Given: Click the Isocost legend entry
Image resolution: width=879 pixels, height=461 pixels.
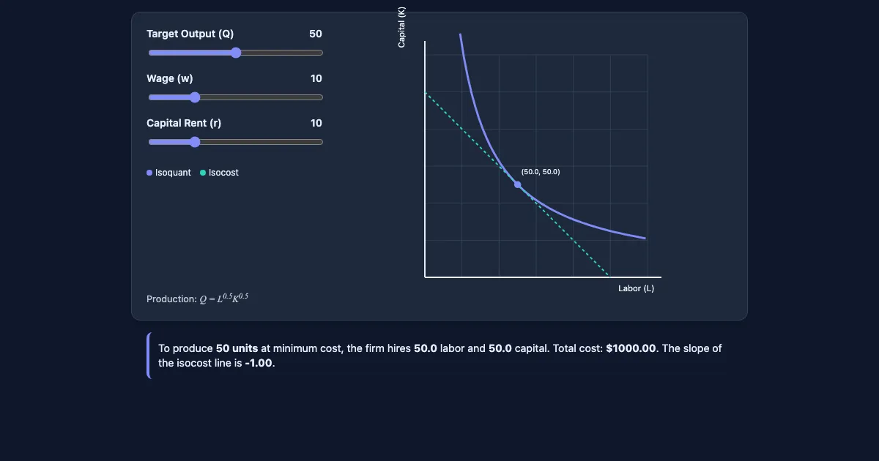Looking at the screenshot, I should 220,173.
